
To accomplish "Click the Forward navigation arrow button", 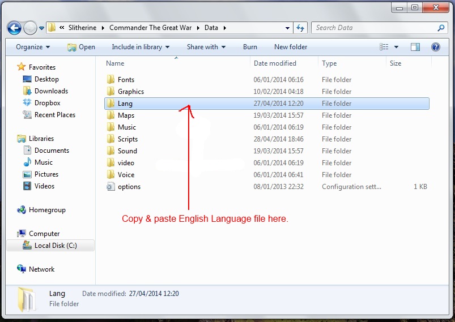I will coord(30,28).
